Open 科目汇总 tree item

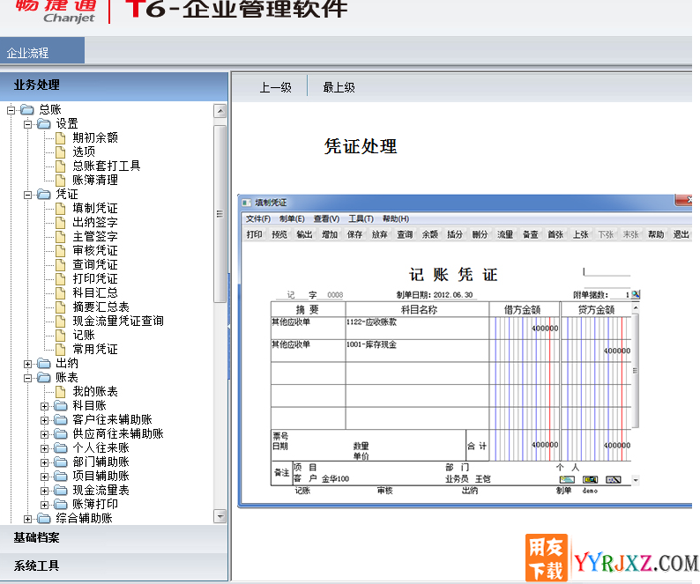tap(95, 292)
